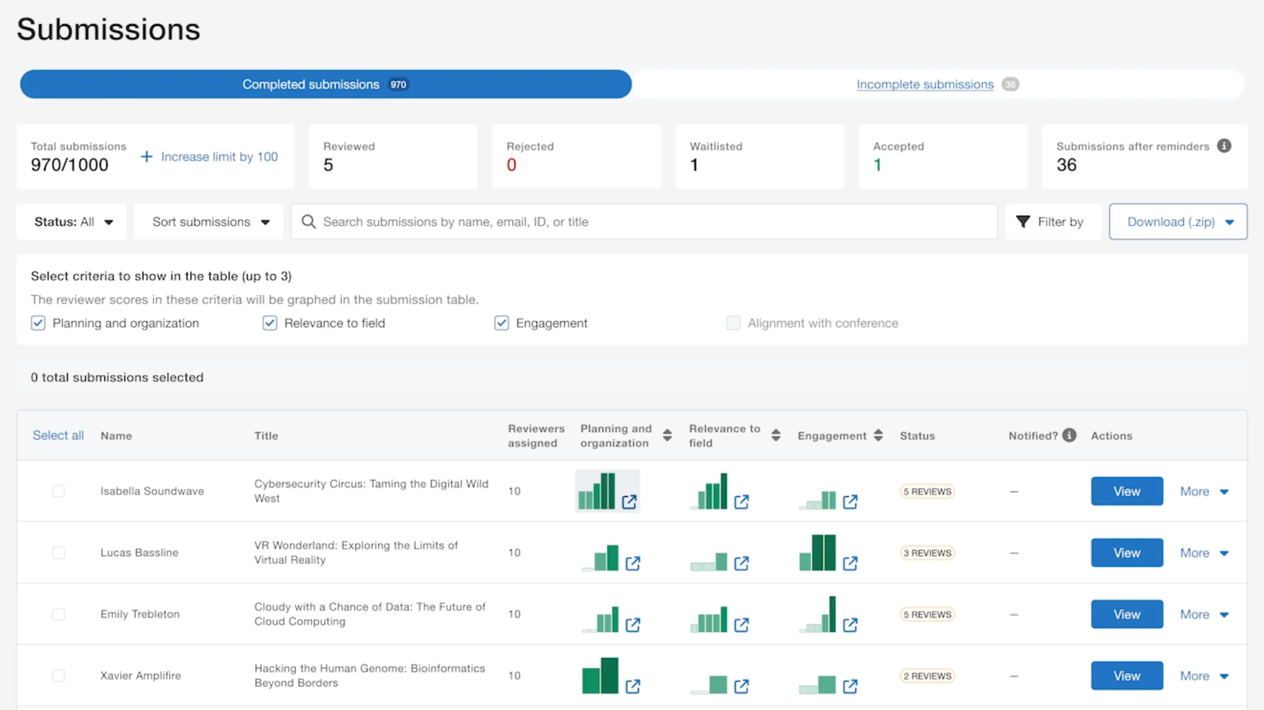Screen dimensions: 1264x710
Task: Click plus icon for Increase limit
Action: point(147,157)
